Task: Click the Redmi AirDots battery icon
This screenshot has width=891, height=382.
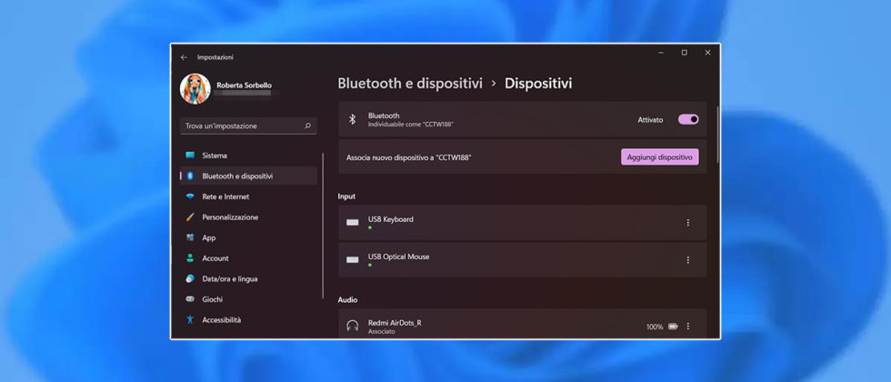Action: [673, 327]
